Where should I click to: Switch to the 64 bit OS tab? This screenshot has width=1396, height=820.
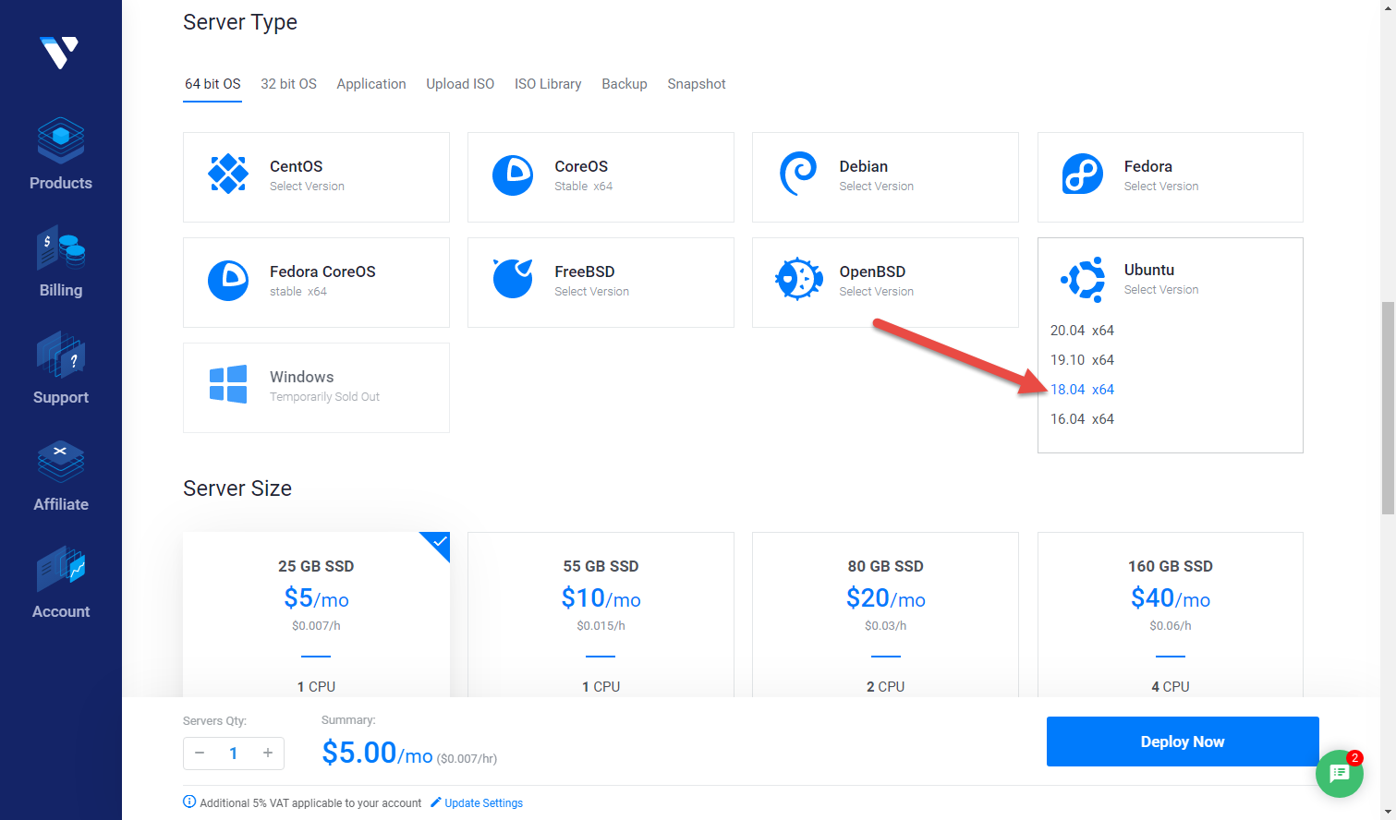click(212, 84)
